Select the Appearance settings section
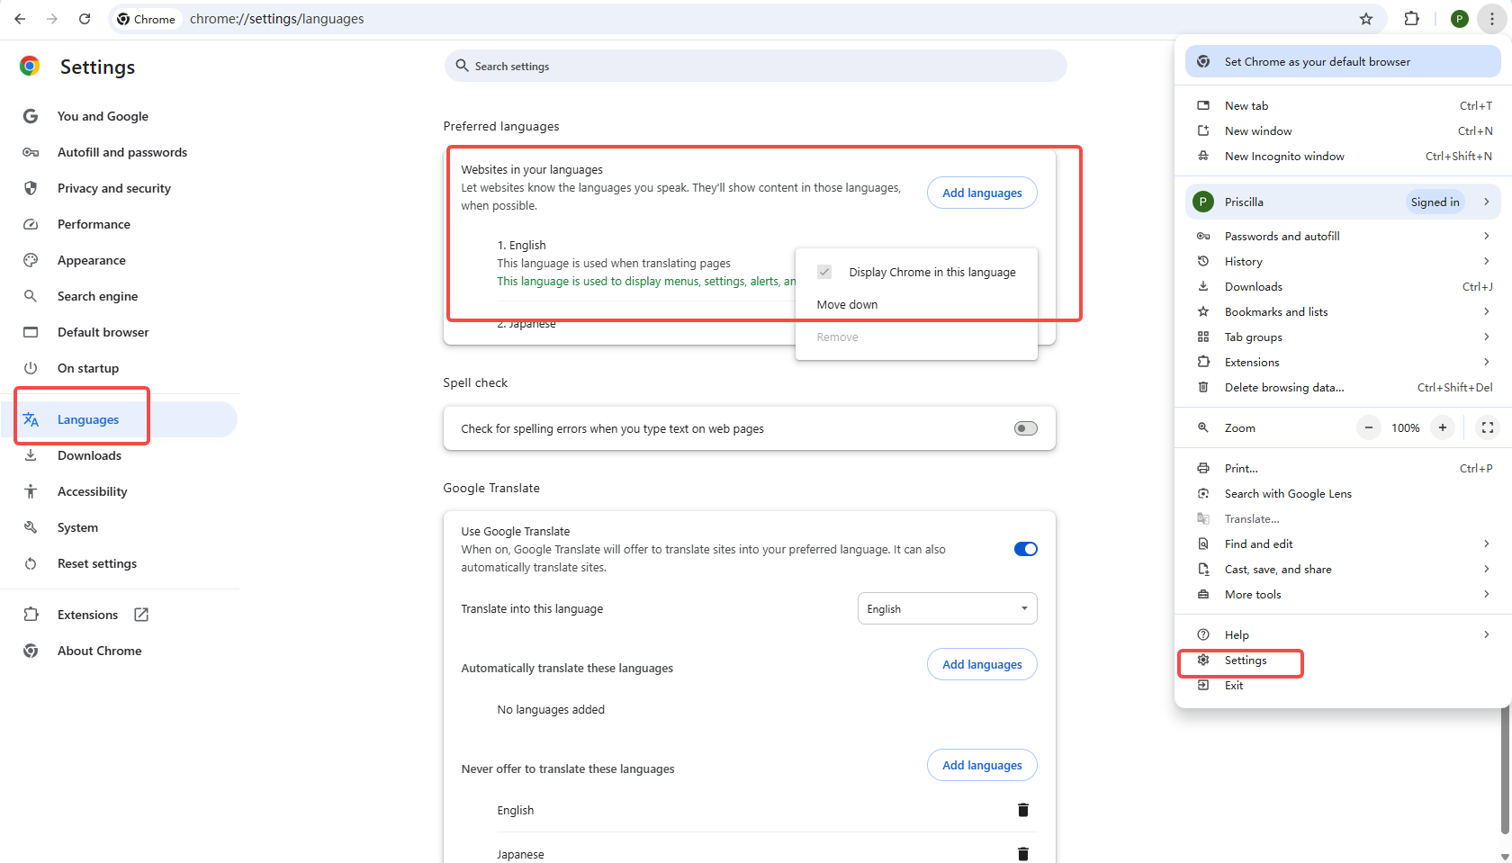 [91, 260]
